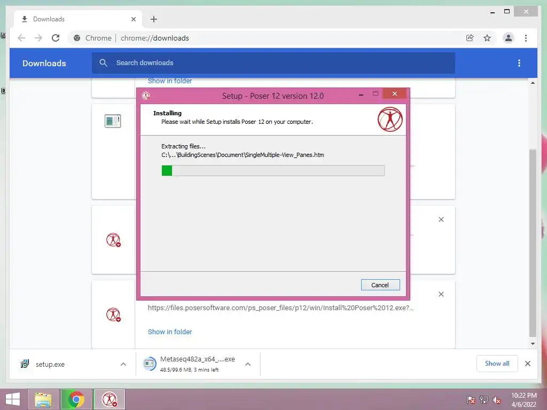Click the Poser logo in setup header

coord(390,119)
